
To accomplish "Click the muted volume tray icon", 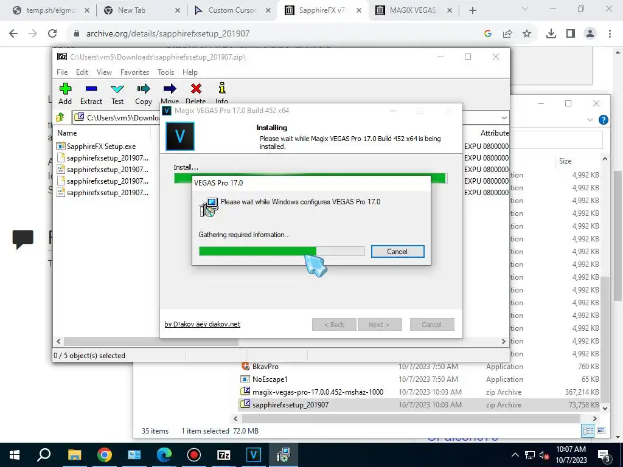I will 544,455.
